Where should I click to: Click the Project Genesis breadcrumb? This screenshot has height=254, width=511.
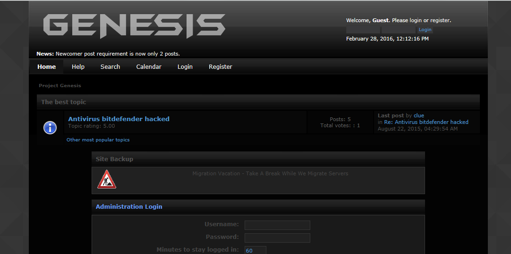(x=60, y=86)
